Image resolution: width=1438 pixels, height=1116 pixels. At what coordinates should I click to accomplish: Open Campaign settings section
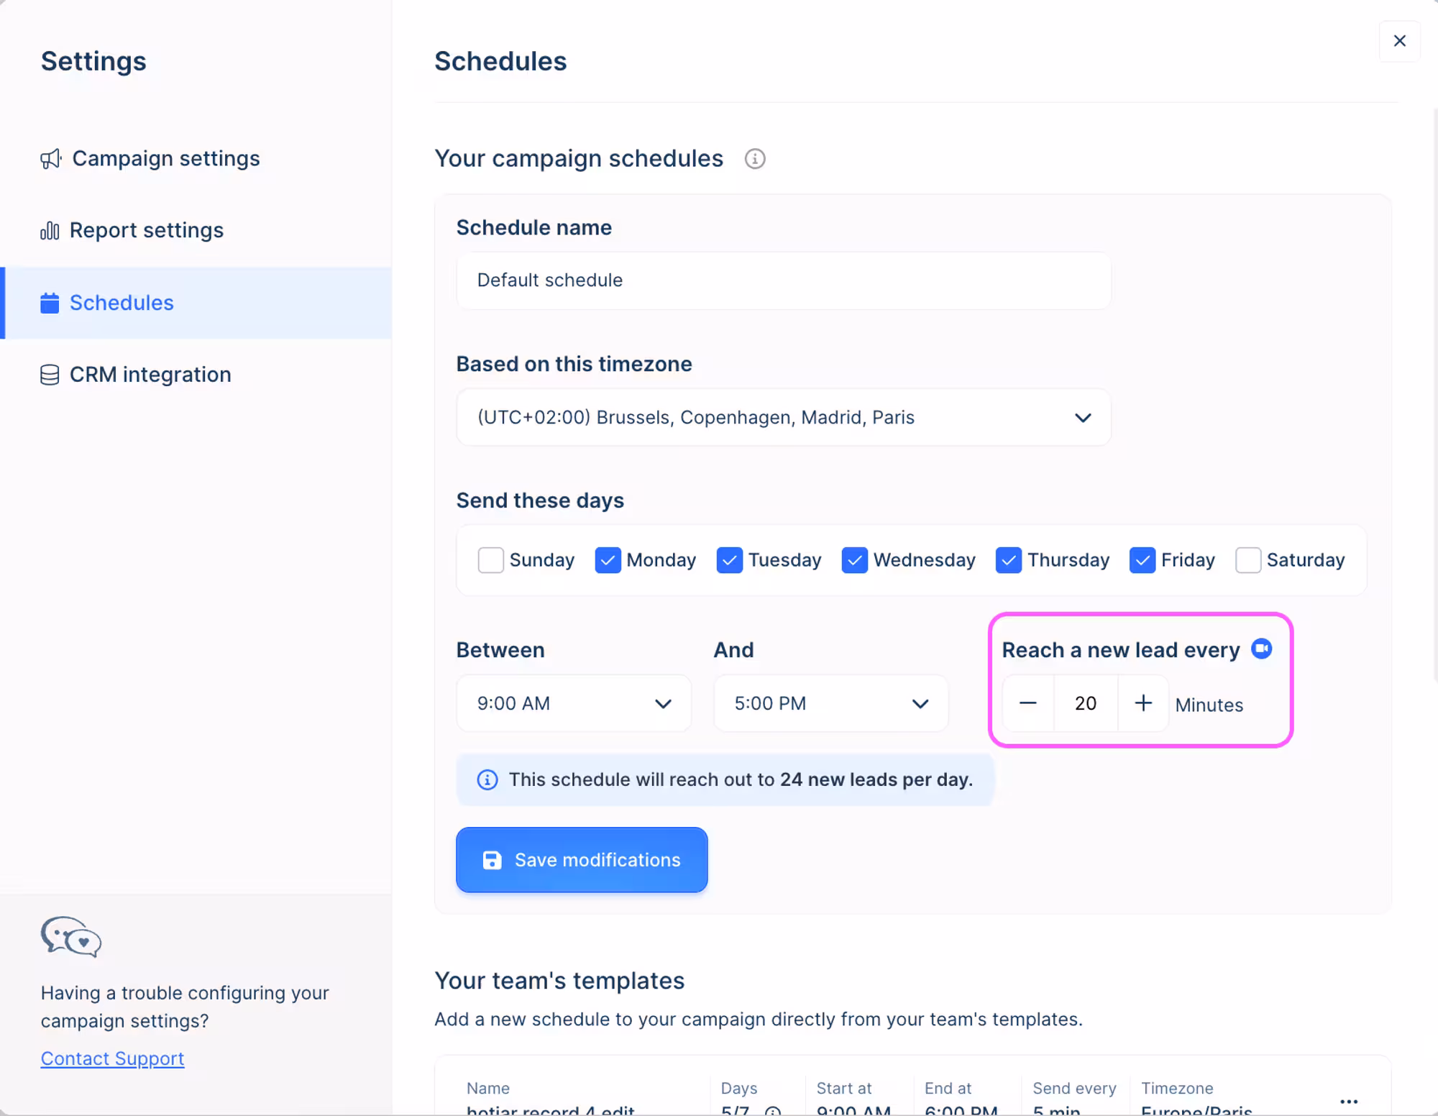click(165, 159)
